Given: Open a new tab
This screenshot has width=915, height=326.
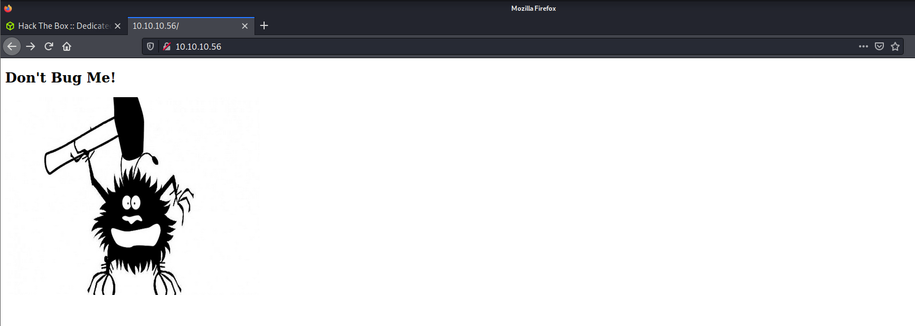Looking at the screenshot, I should click(x=264, y=25).
